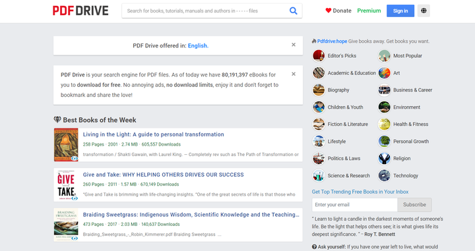Open 'Give and Take' book title

click(164, 175)
